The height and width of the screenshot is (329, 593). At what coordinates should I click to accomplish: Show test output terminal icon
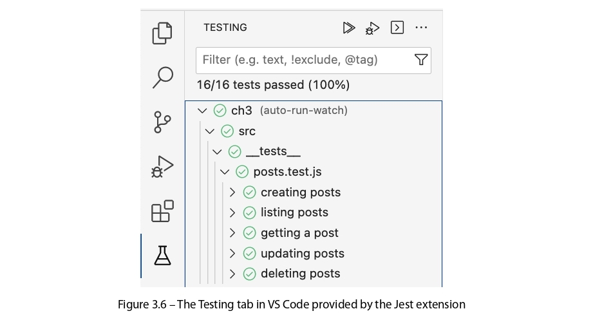(x=397, y=28)
